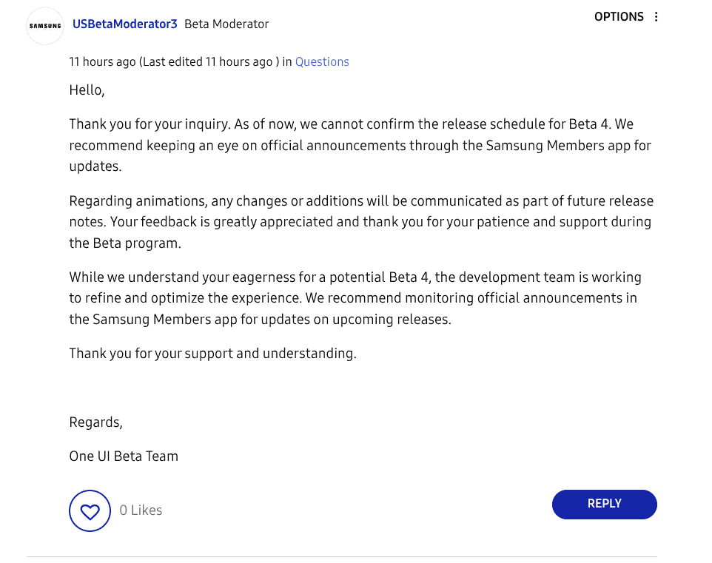
Task: Click the Beta Moderator rank label
Action: pos(226,24)
